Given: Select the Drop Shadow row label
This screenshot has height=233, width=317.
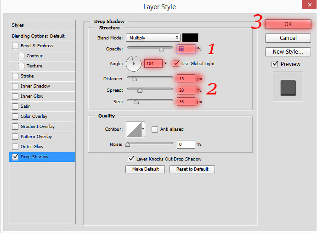Looking at the screenshot, I should coord(34,157).
